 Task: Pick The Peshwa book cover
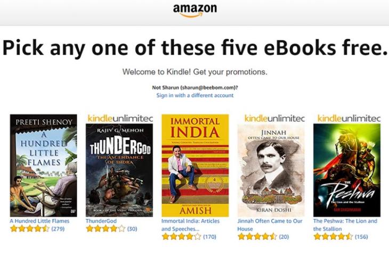tap(347, 170)
